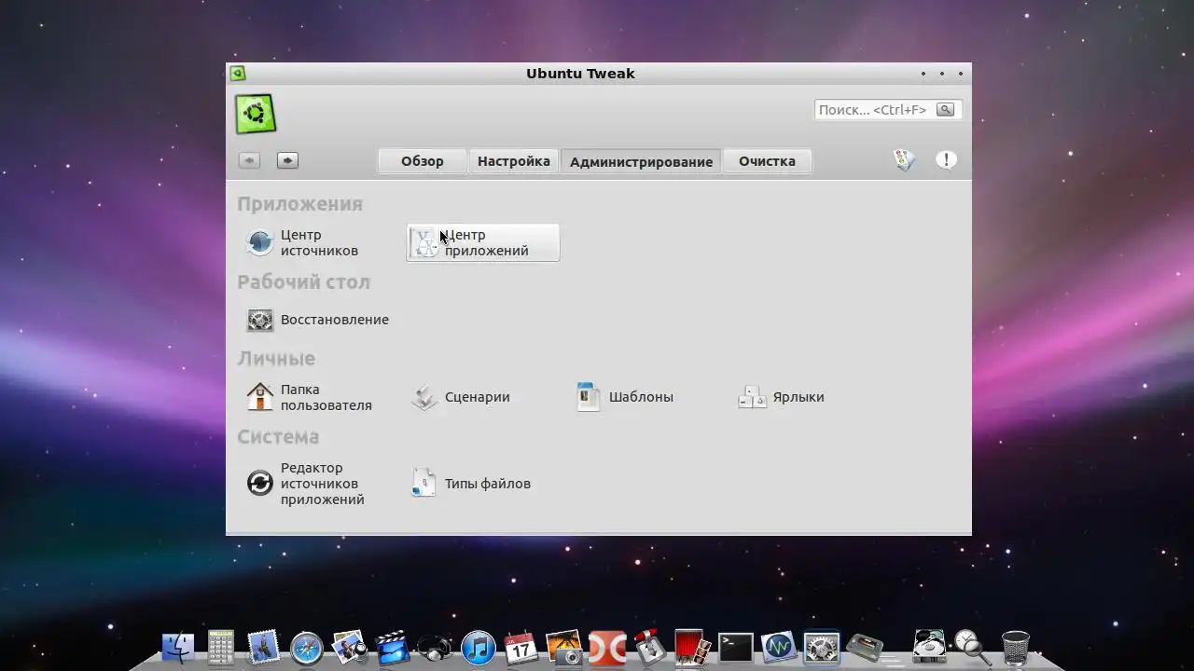The image size is (1194, 671).
Task: Click the exclamation mark notification icon
Action: [946, 160]
